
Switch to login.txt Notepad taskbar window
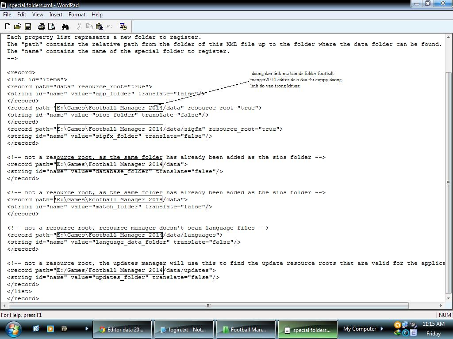184,329
